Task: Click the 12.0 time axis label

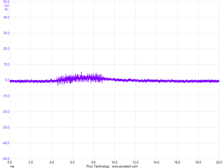Action: pos(135,162)
